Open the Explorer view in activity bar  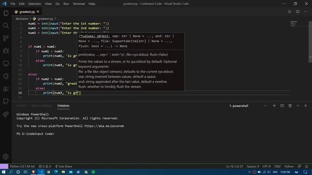[x=6, y=13]
